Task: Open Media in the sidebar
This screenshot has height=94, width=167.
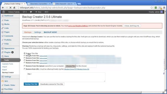Action: (7, 24)
